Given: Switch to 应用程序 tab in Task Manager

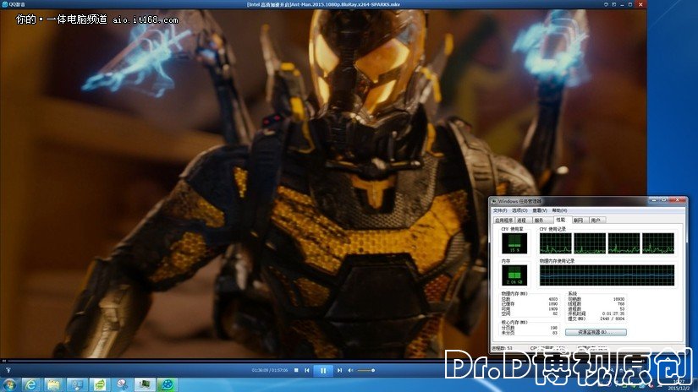Looking at the screenshot, I should 504,220.
